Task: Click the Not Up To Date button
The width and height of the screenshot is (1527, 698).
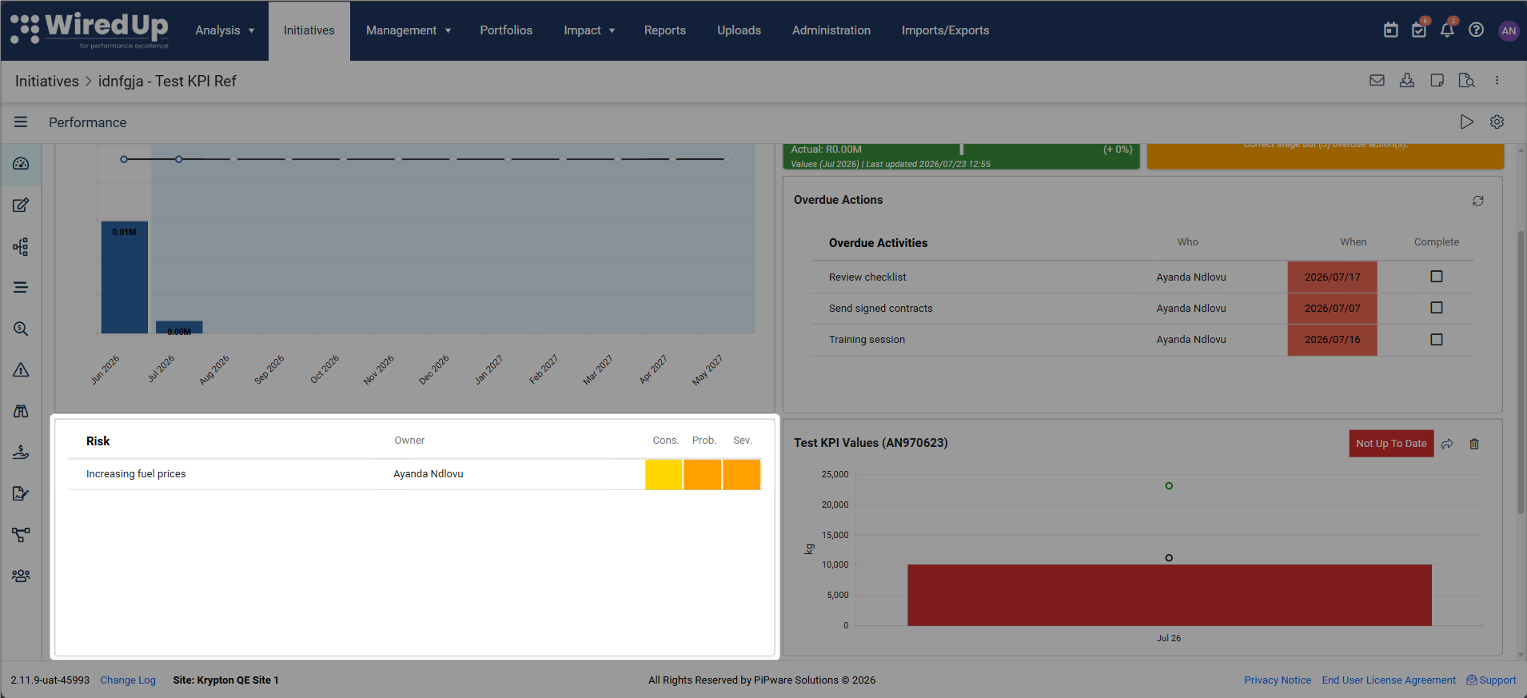Action: [x=1391, y=444]
